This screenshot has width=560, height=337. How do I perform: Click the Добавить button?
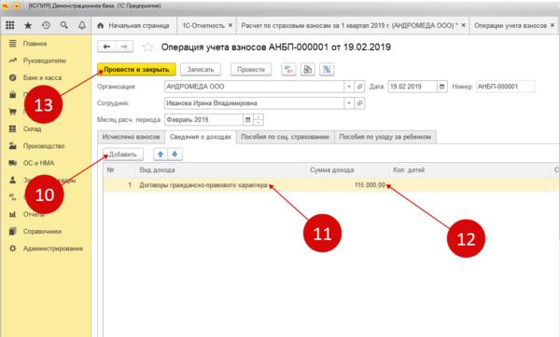(123, 155)
